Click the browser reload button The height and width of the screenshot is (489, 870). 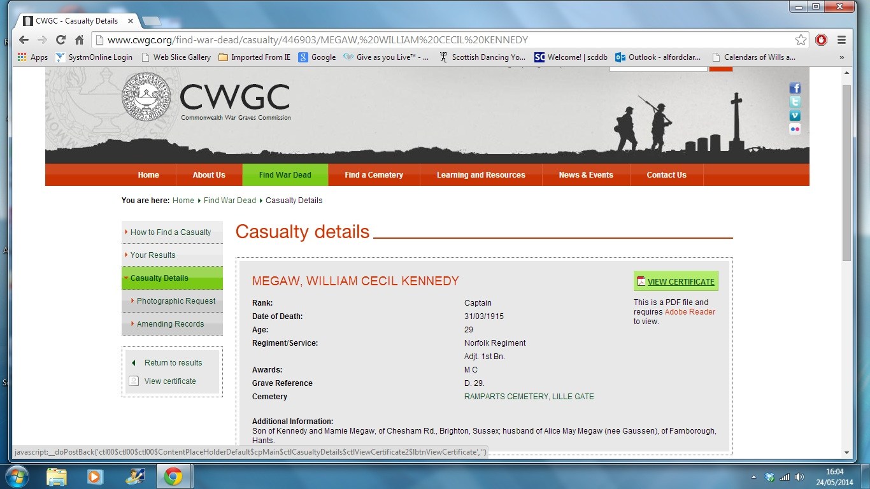click(61, 39)
